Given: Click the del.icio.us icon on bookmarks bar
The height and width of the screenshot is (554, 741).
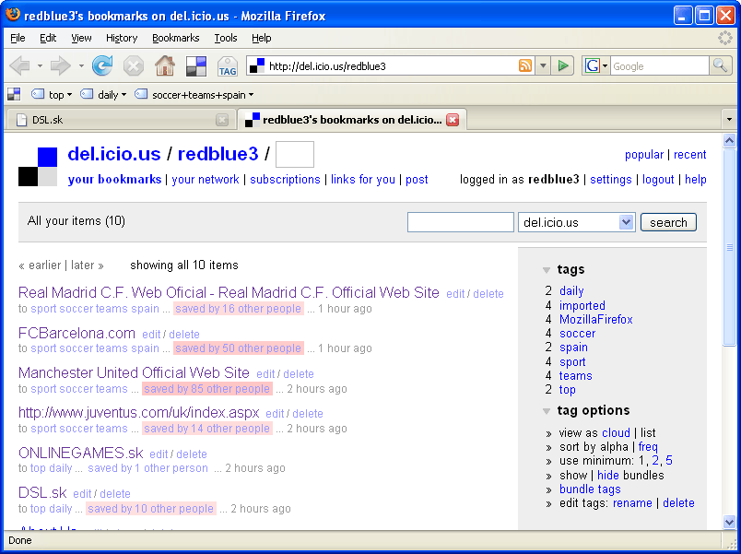Looking at the screenshot, I should 14,95.
